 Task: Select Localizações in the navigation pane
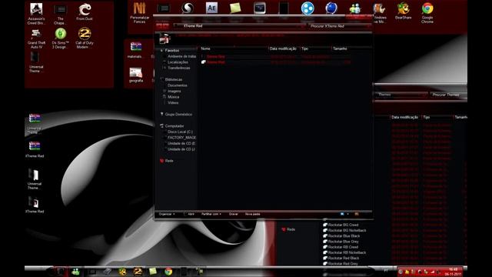coord(178,62)
